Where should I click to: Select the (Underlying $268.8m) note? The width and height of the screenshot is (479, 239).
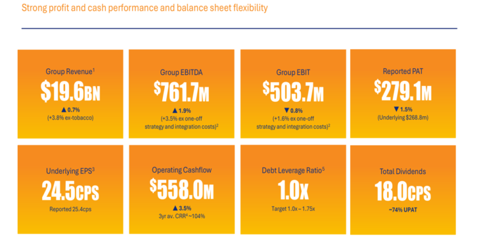point(402,117)
